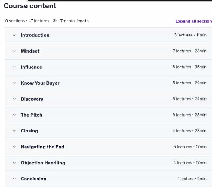Image resolution: width=212 pixels, height=187 pixels.
Task: Click '4 lectures • 23min' in Closing row
Action: point(189,131)
